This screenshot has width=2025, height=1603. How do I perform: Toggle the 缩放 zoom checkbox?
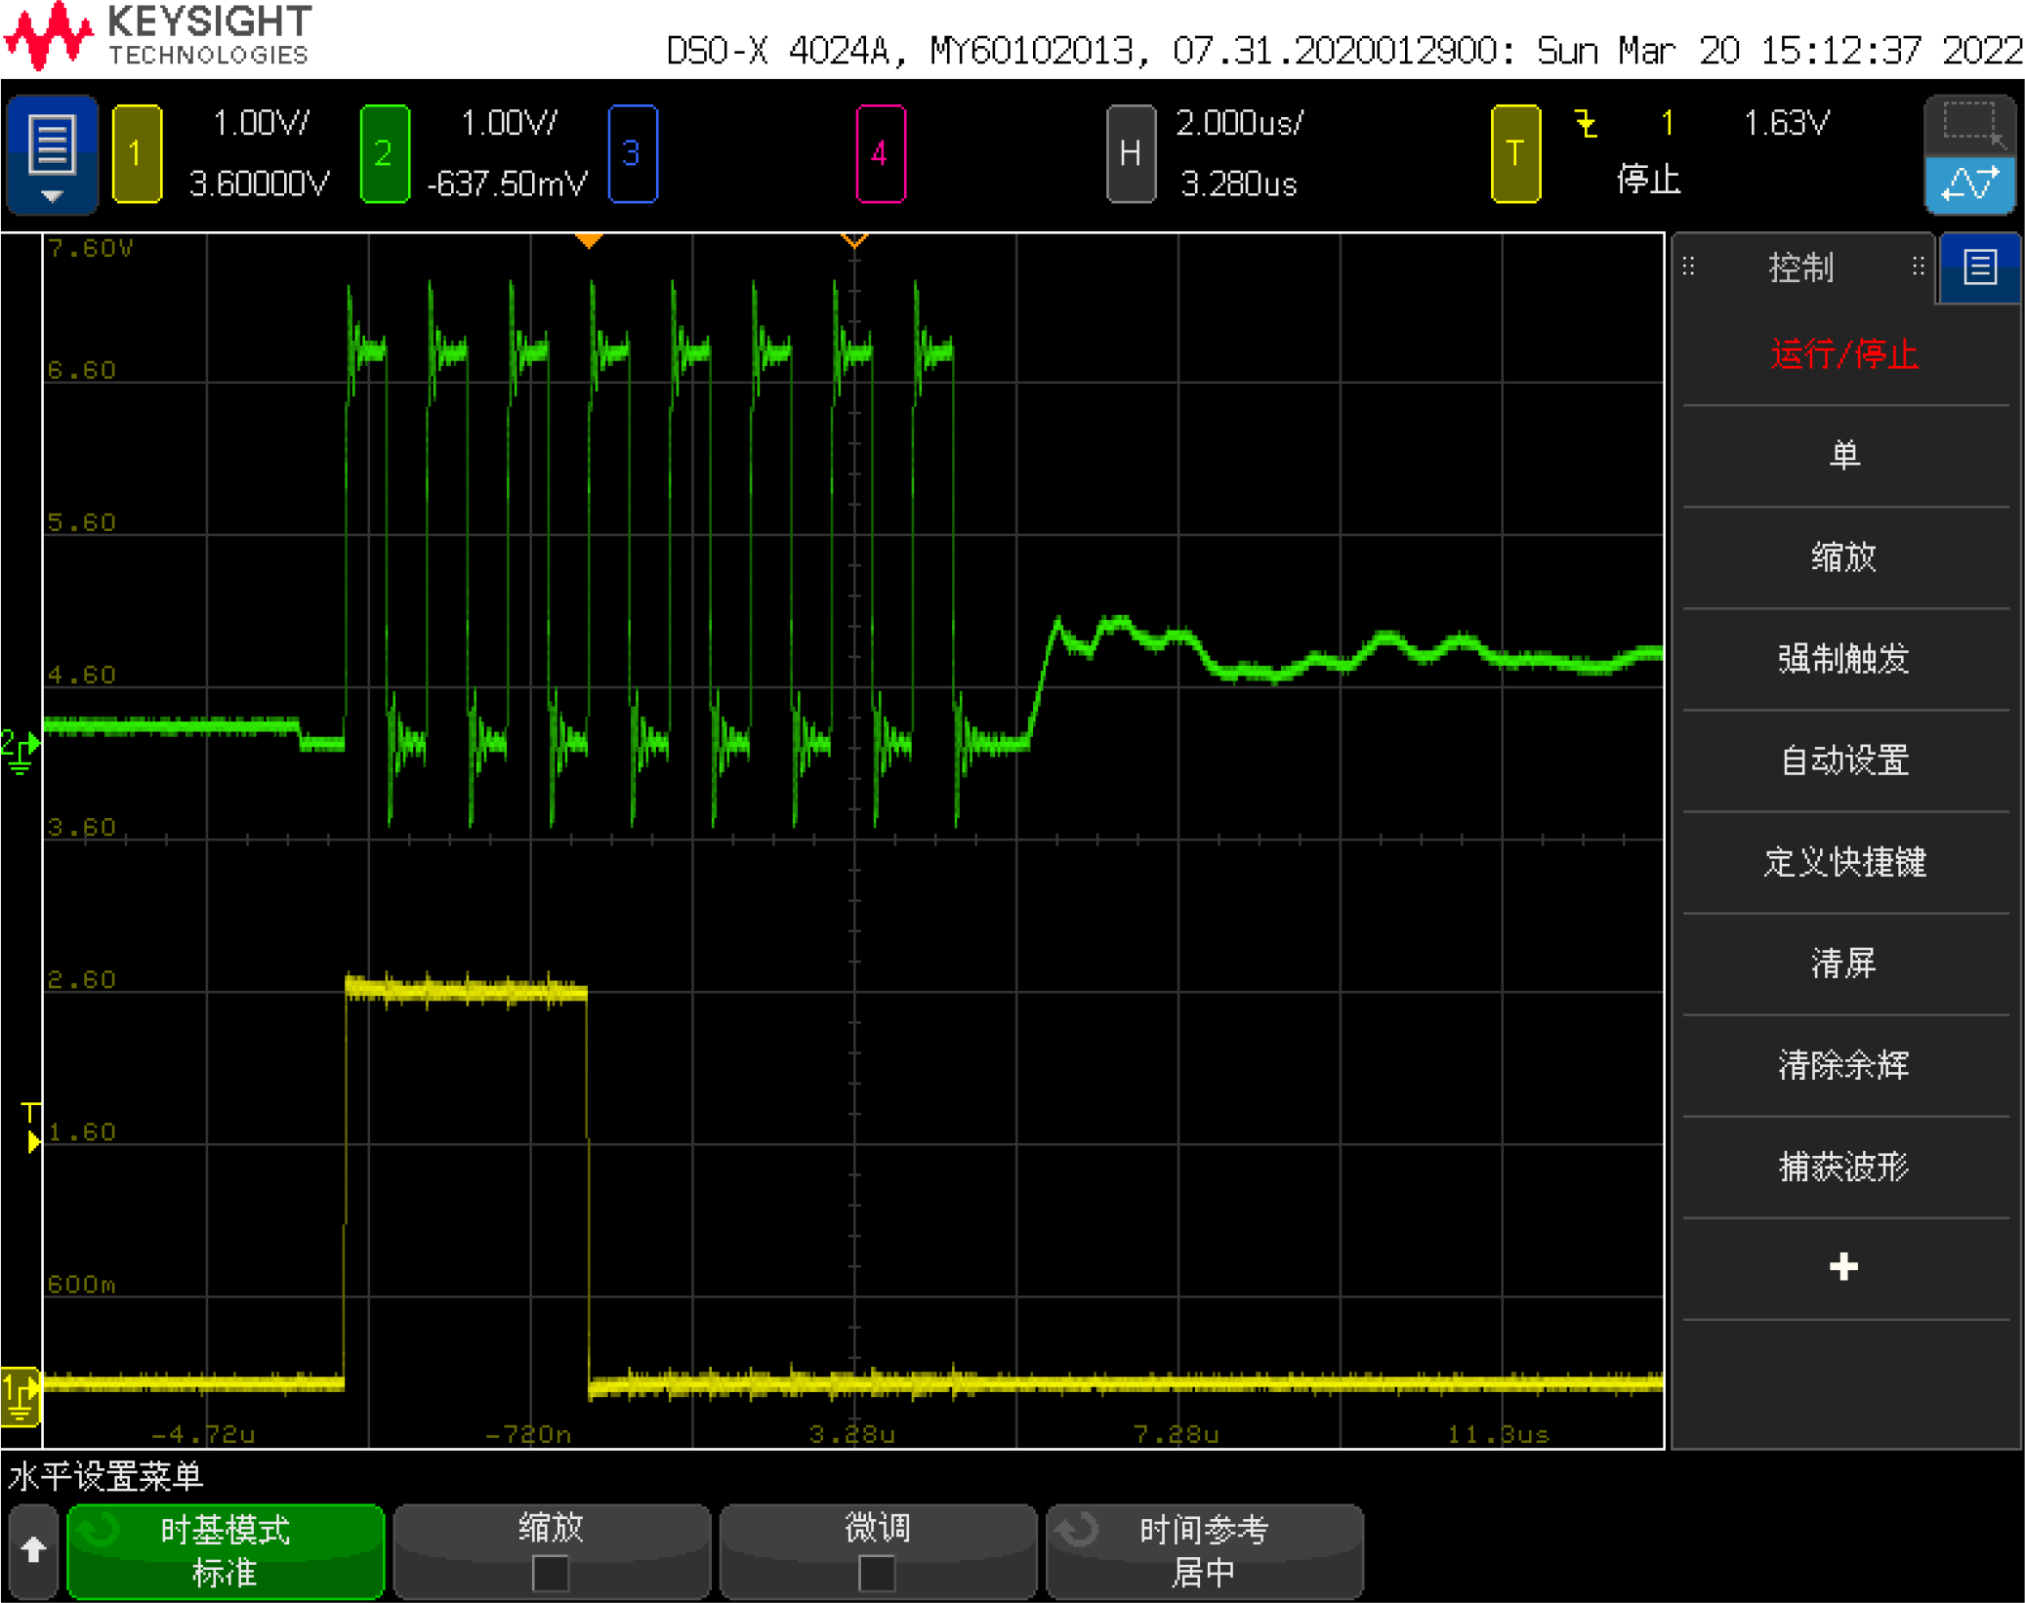(551, 1573)
